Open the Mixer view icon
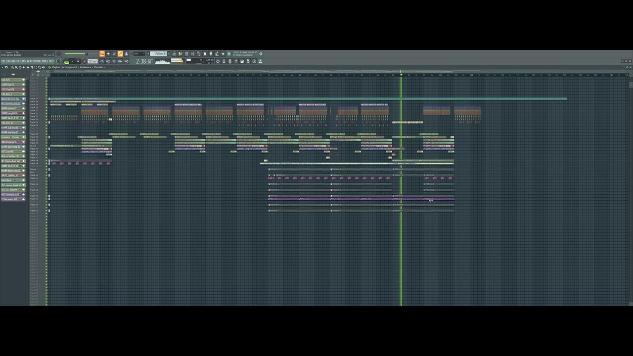 point(192,53)
